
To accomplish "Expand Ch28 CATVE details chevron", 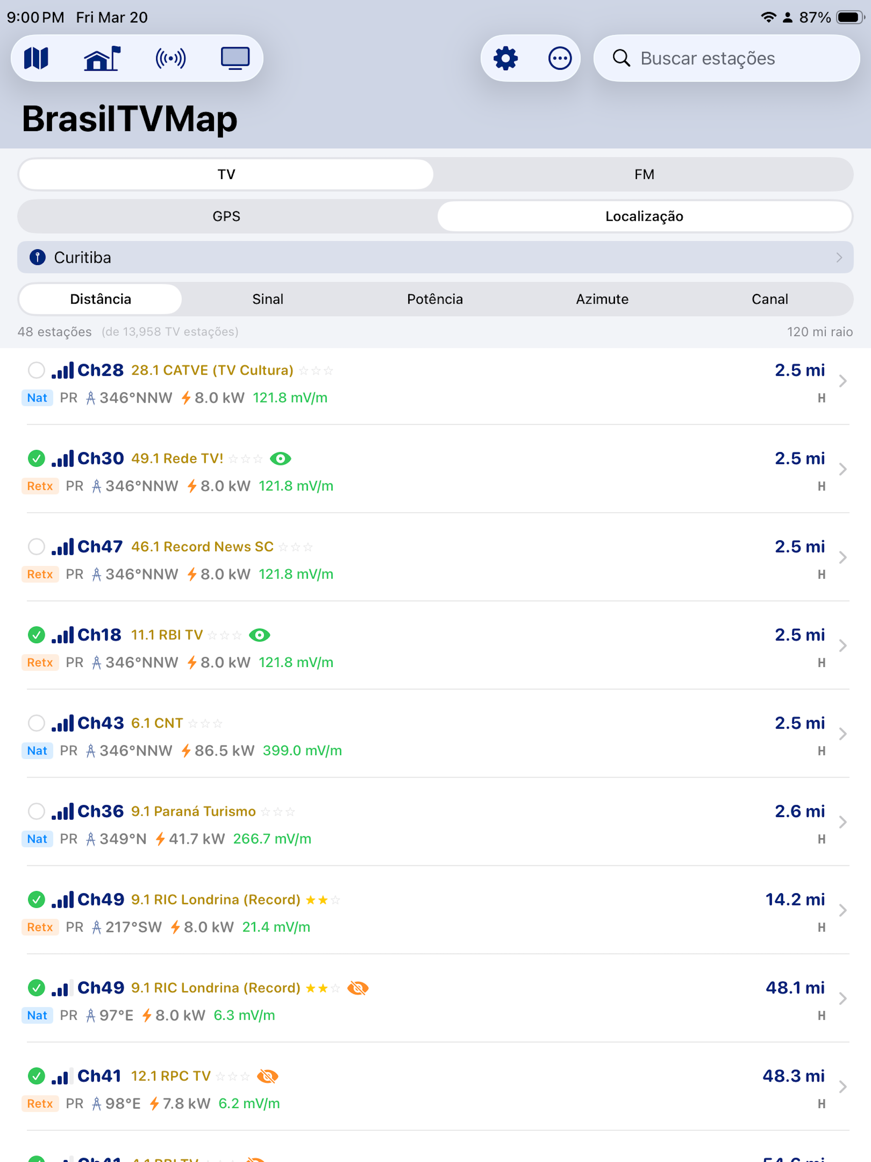I will coord(843,381).
